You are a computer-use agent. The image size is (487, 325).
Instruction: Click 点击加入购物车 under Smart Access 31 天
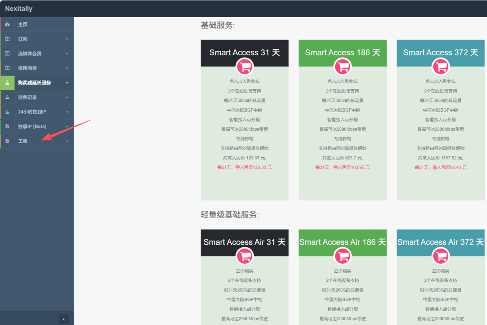(245, 81)
